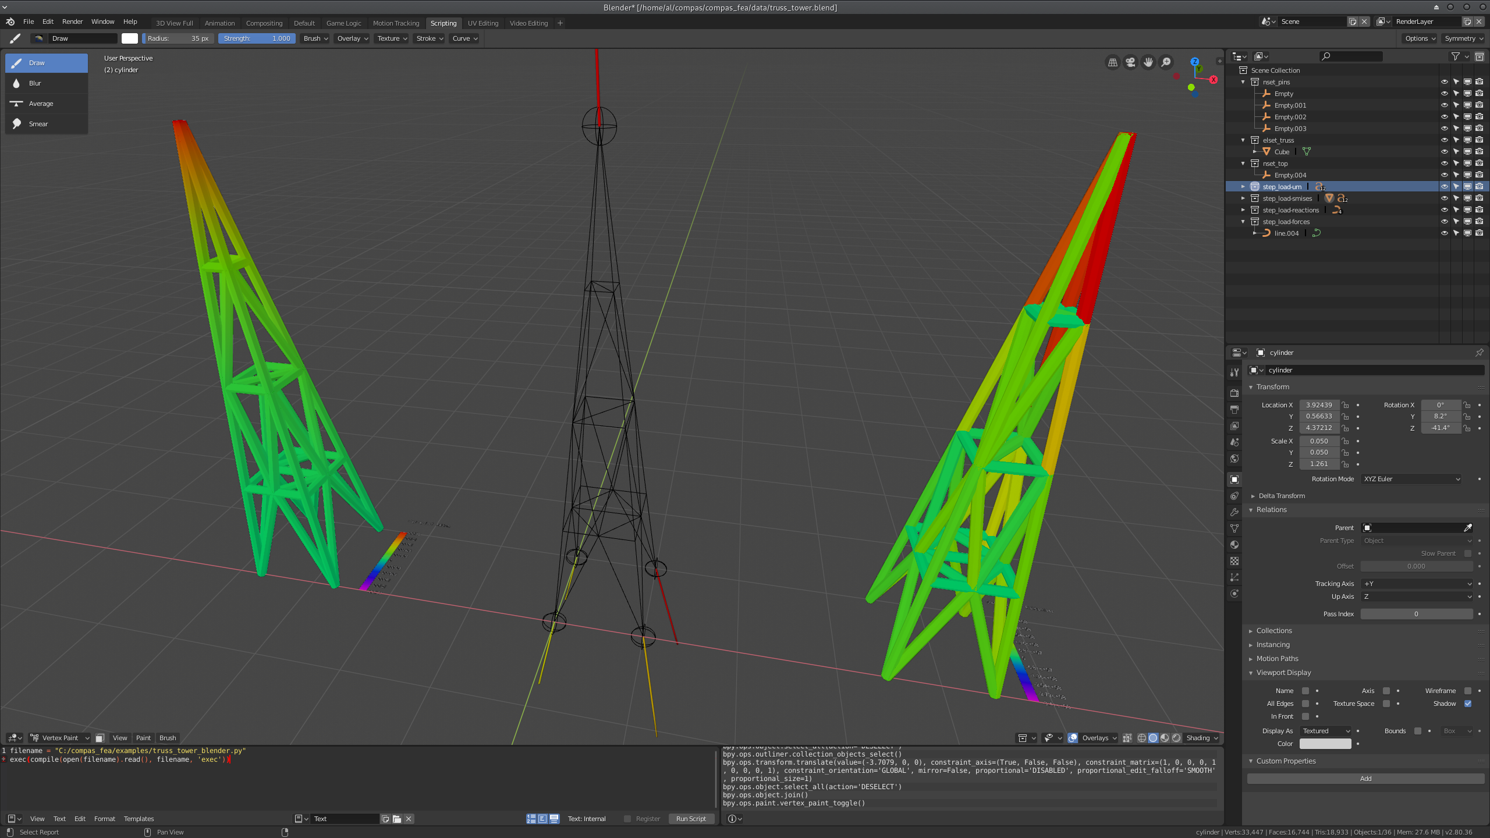This screenshot has width=1490, height=838.
Task: Click the Run Script button
Action: [690, 818]
